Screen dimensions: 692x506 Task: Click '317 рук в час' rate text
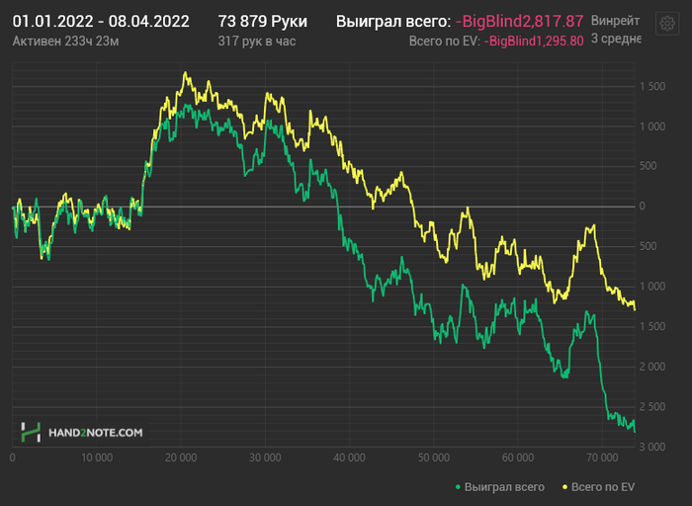(257, 42)
